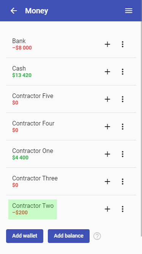Open more options for Contractor Two
This screenshot has height=254, width=142.
(123, 209)
